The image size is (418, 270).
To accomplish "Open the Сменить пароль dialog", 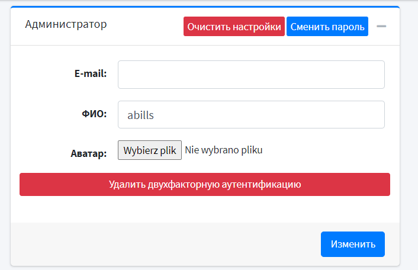I will (327, 27).
